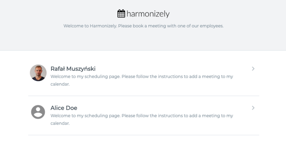286x164 pixels.
Task: Click the first name "Rafał" in list
Action: tap(58, 69)
